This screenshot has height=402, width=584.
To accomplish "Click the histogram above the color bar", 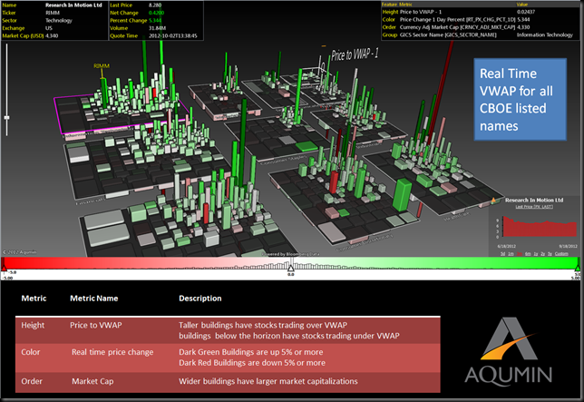I will 290,265.
